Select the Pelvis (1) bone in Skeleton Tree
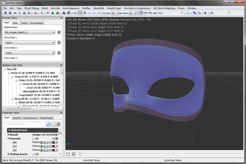Screen dimensions: 246x164 click(33, 73)
